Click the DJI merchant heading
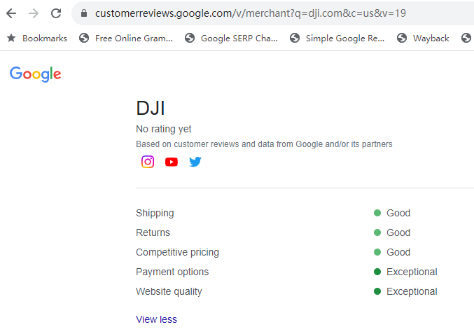The image size is (474, 334). [151, 109]
